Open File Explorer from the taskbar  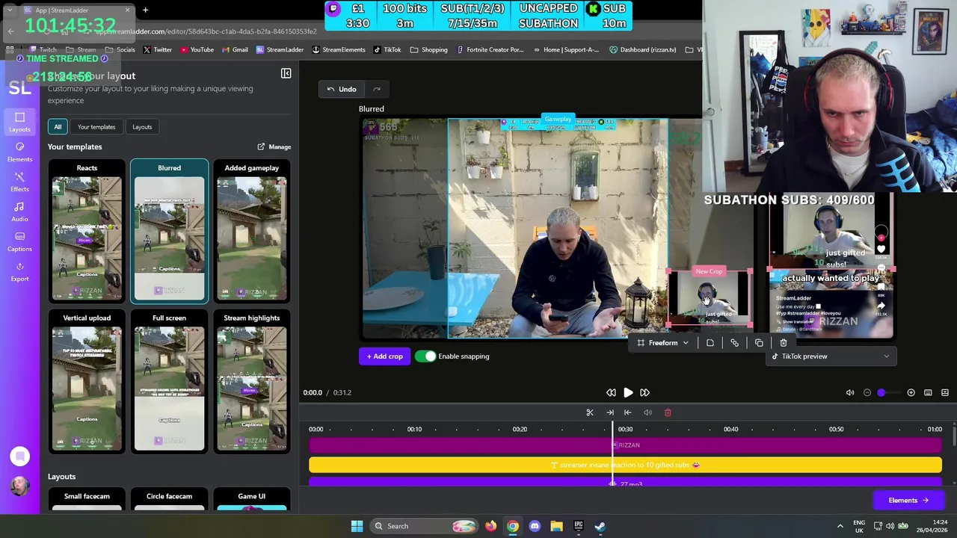point(556,526)
